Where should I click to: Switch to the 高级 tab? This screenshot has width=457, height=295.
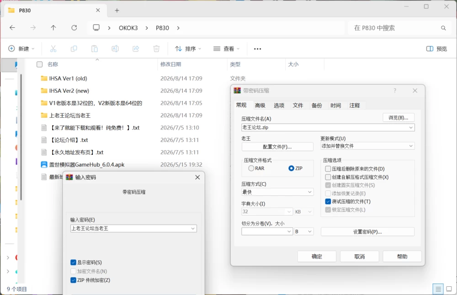coord(260,105)
